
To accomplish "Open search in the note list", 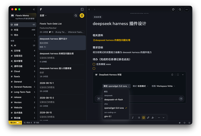I will (76, 16).
